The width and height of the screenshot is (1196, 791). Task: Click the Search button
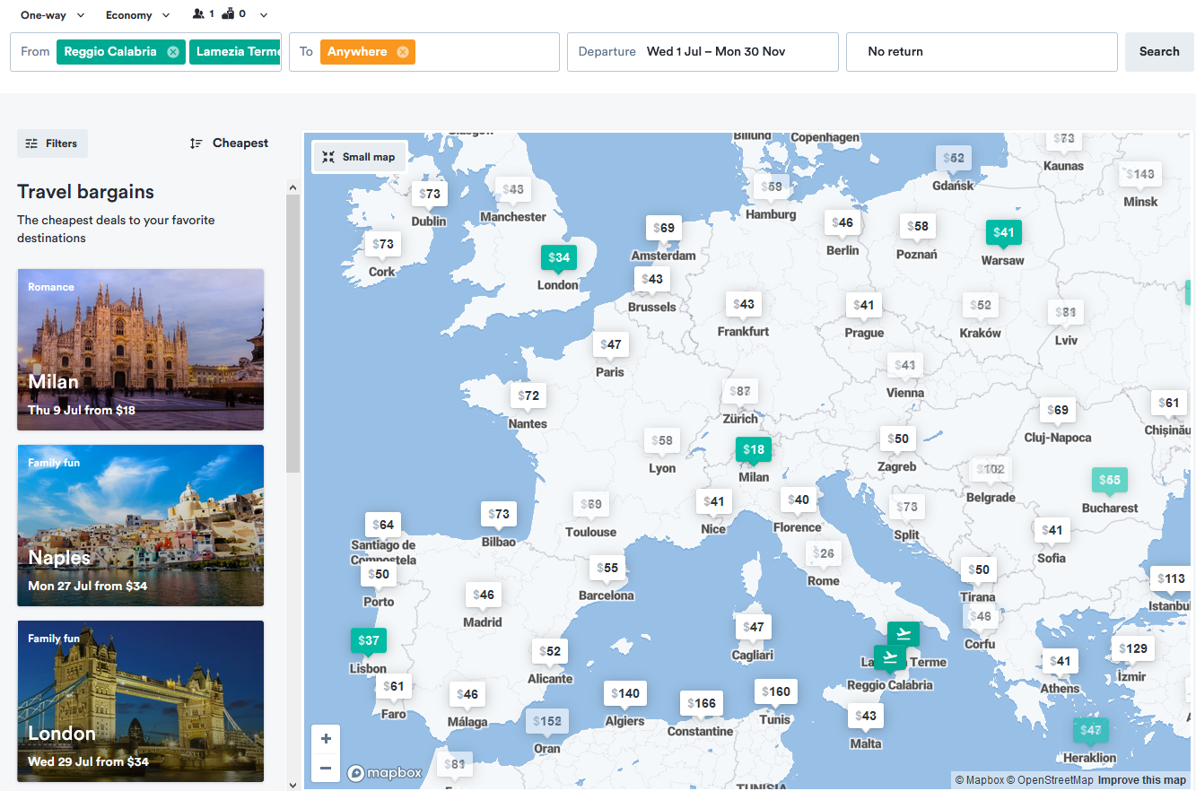[1159, 52]
